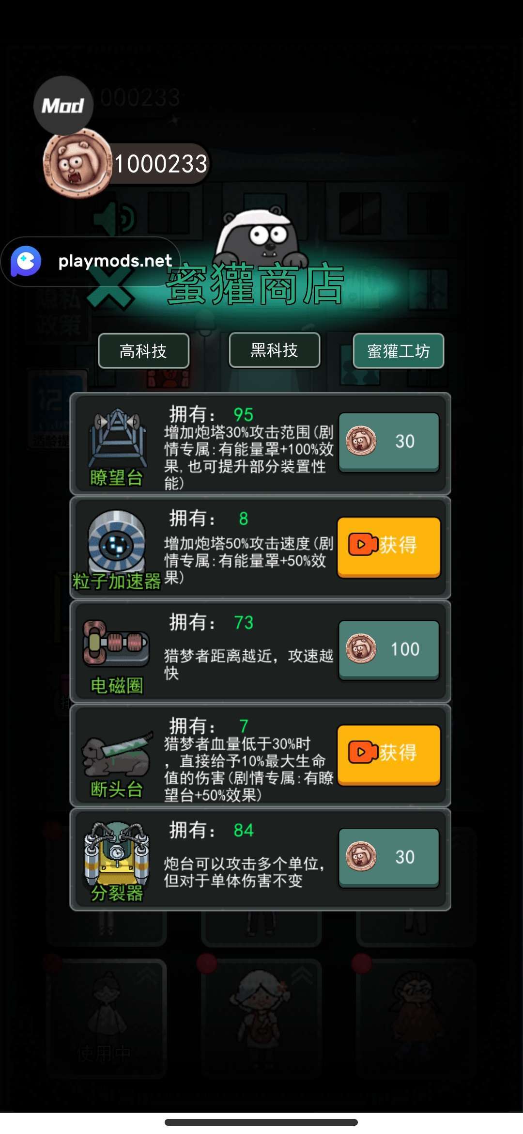Image resolution: width=523 pixels, height=1134 pixels.
Task: Buy 分裂器 for 30 coins
Action: (389, 857)
